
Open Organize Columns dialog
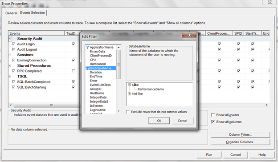pyautogui.click(x=241, y=142)
